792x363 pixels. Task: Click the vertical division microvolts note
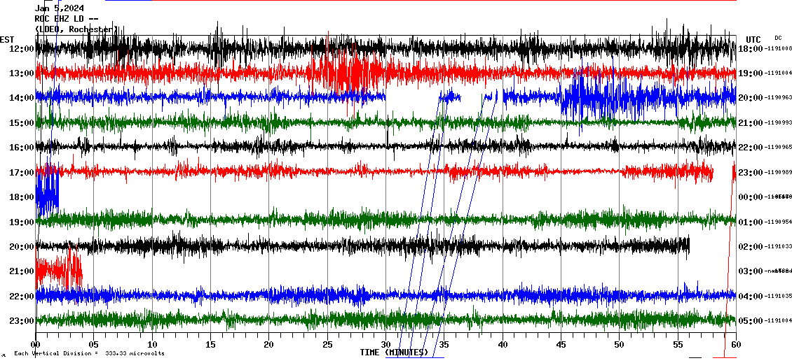tap(88, 353)
